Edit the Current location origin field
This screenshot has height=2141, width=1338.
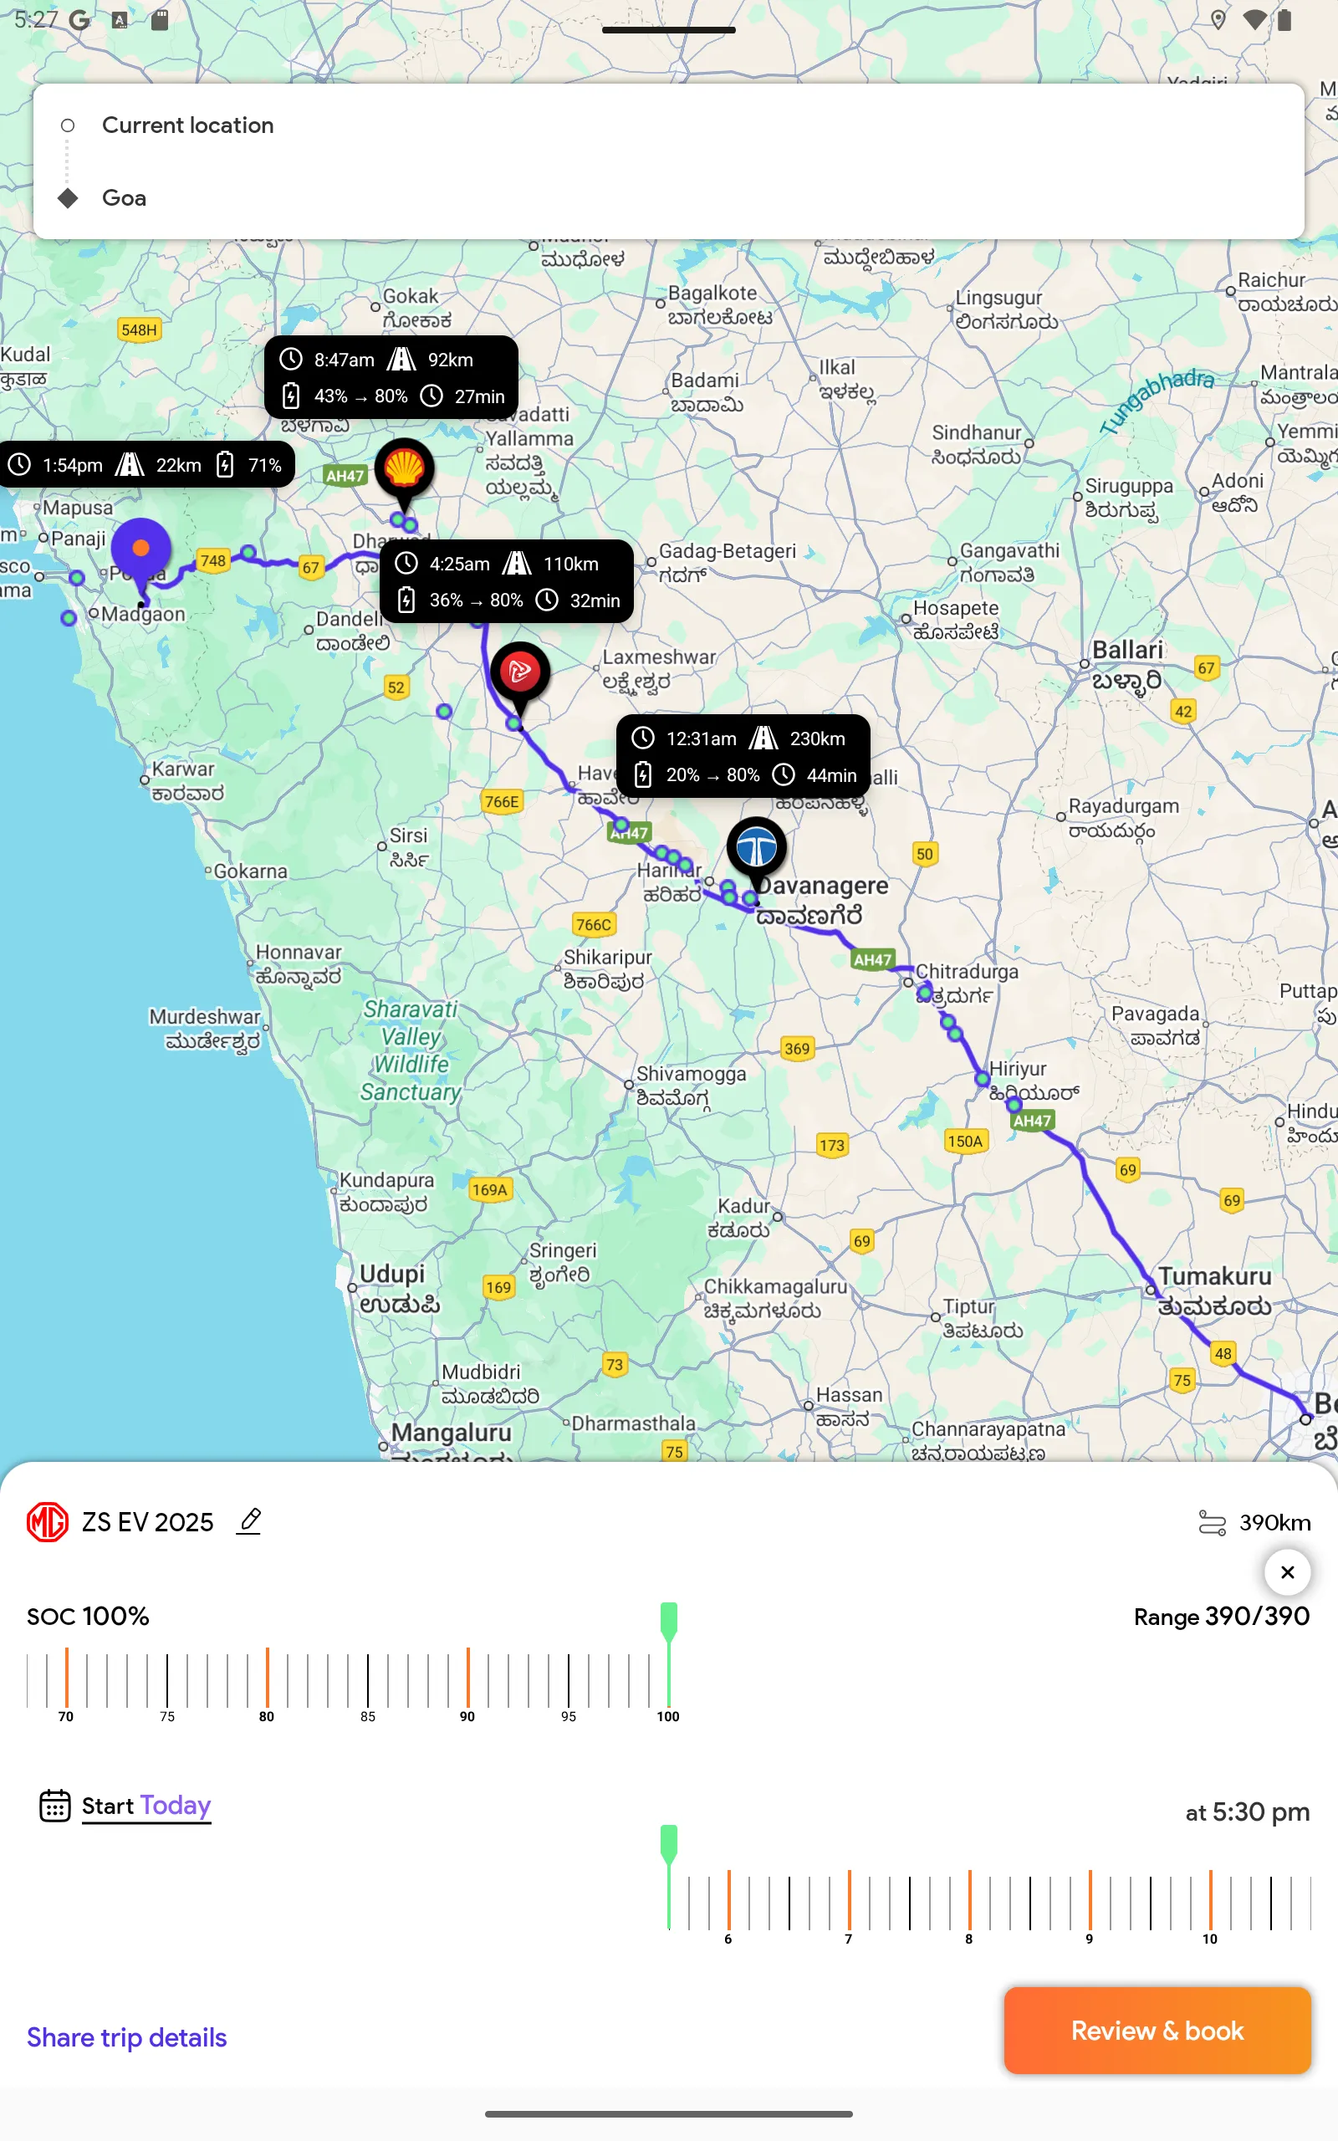pyautogui.click(x=669, y=125)
